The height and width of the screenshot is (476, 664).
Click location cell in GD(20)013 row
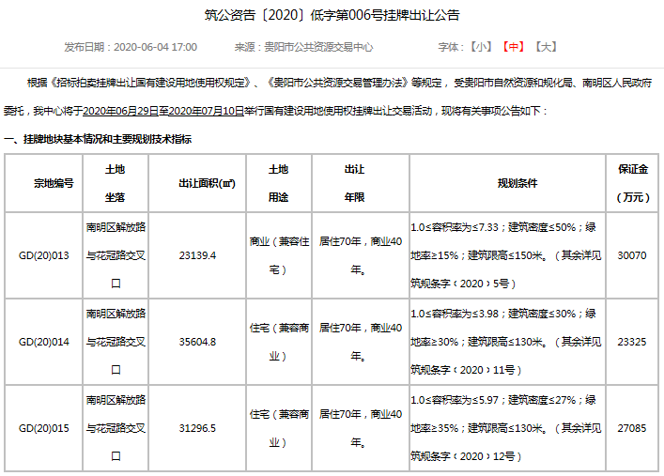(116, 255)
